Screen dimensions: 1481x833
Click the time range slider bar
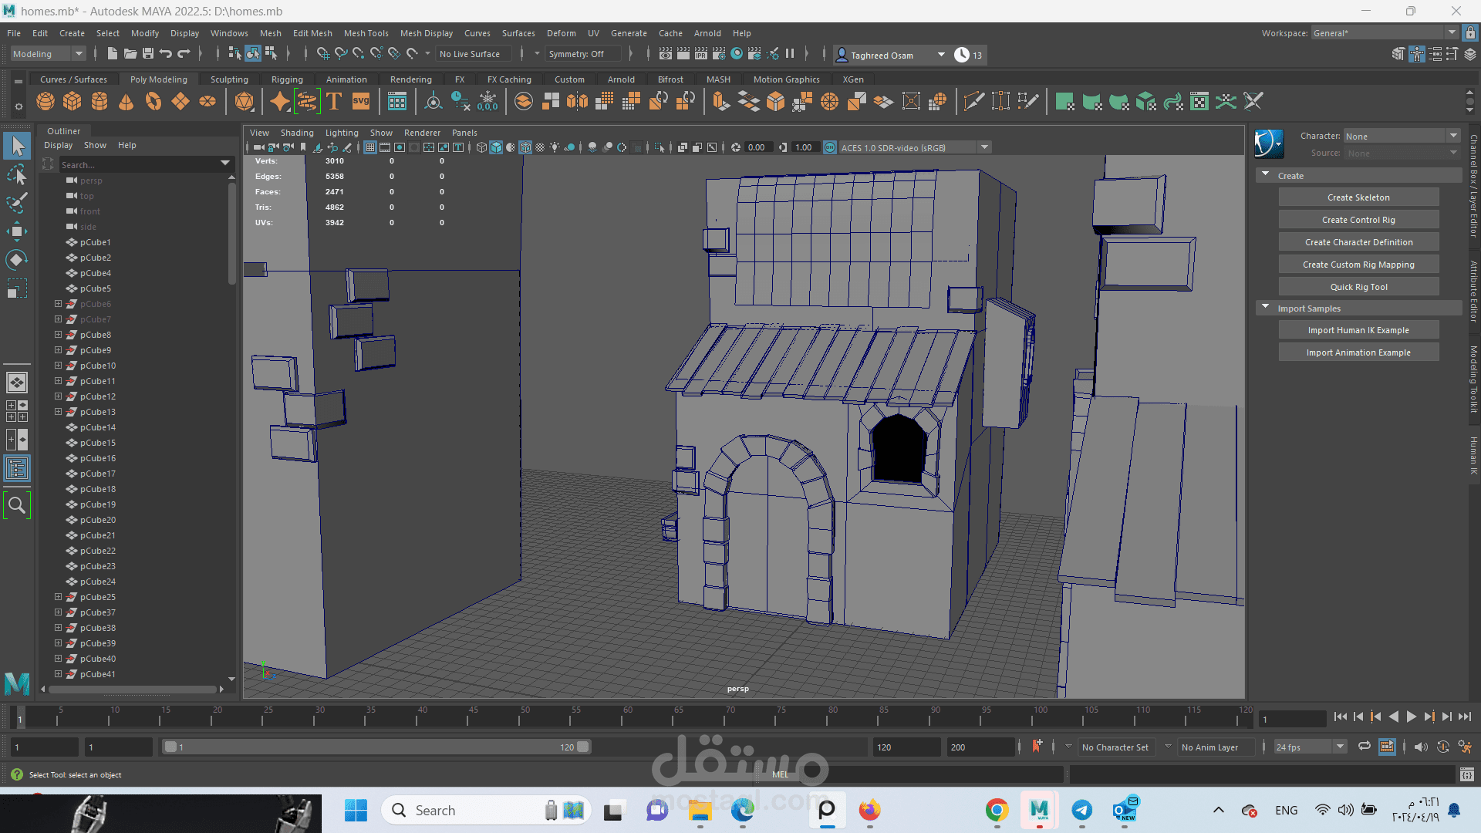point(376,747)
